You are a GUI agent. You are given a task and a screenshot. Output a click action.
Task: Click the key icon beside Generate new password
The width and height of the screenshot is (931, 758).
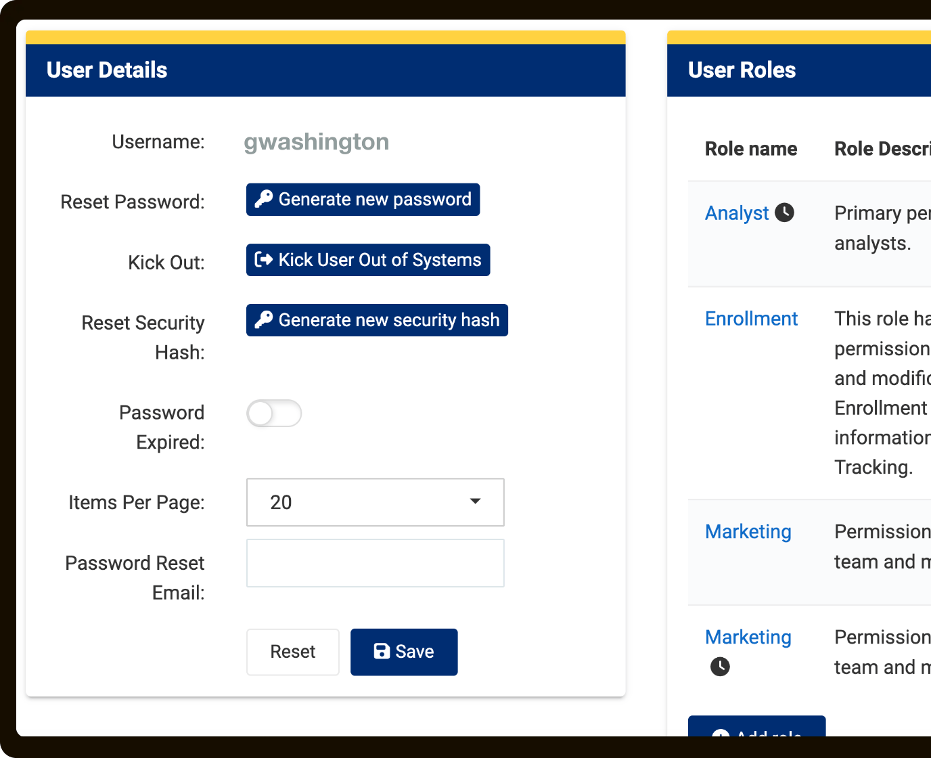click(x=263, y=199)
